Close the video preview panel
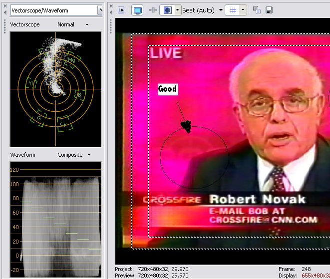This screenshot has width=330, height=279. (111, 6)
